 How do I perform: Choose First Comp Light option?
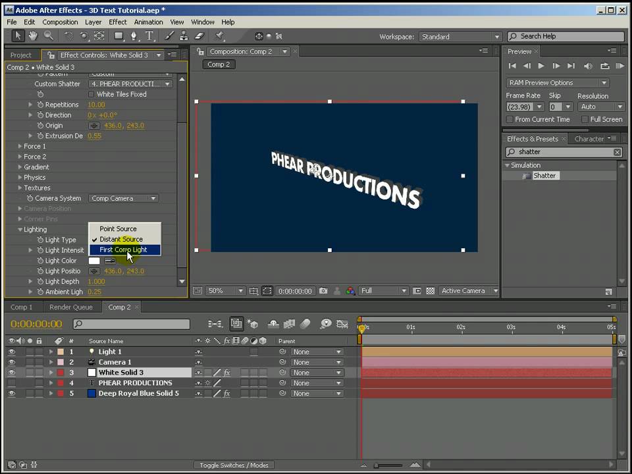[x=125, y=250]
